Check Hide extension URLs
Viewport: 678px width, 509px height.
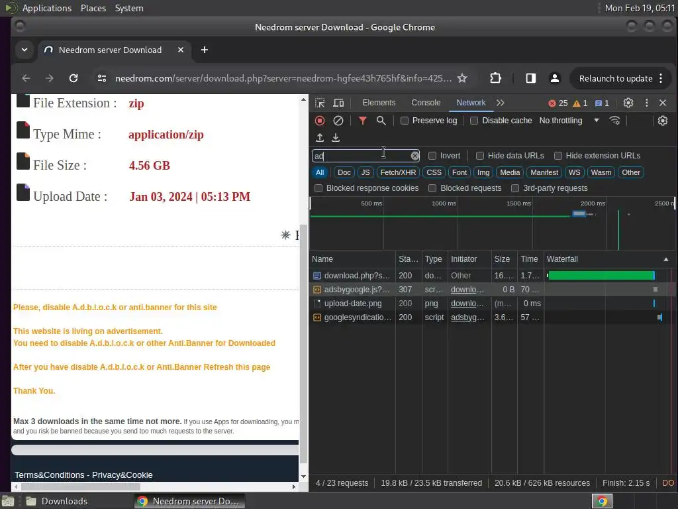(x=557, y=156)
